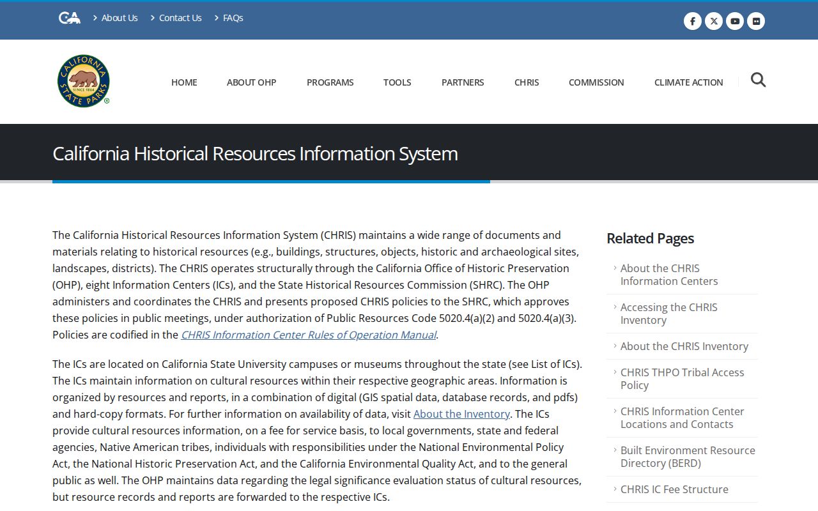Expand the PROGRAMS navigation menu
Screen dimensions: 818x511
click(x=330, y=82)
